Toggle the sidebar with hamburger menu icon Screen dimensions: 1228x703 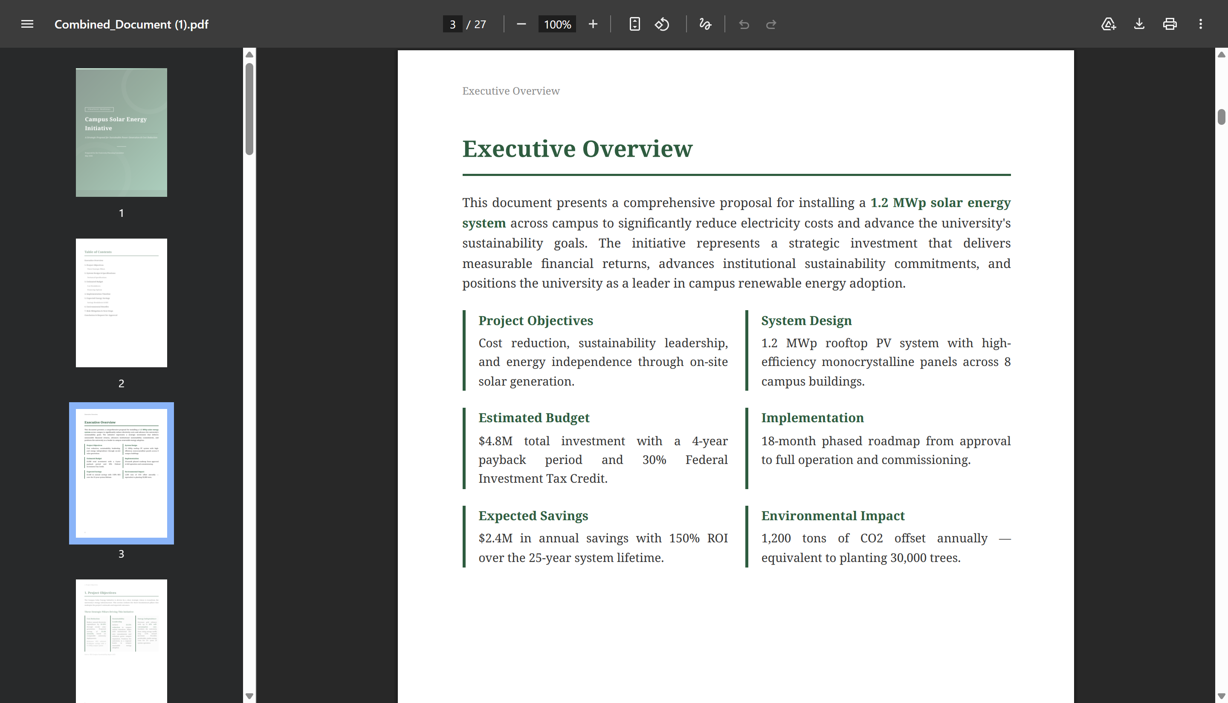click(x=27, y=24)
